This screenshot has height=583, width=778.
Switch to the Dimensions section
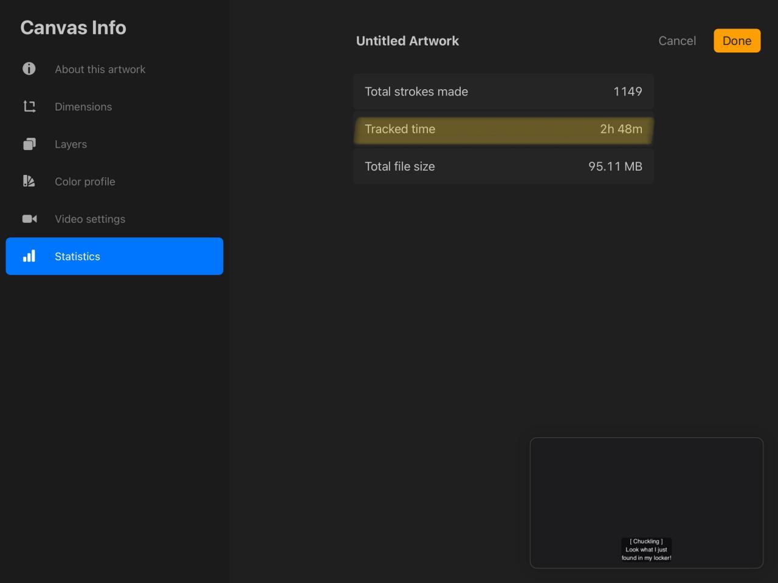coord(83,107)
